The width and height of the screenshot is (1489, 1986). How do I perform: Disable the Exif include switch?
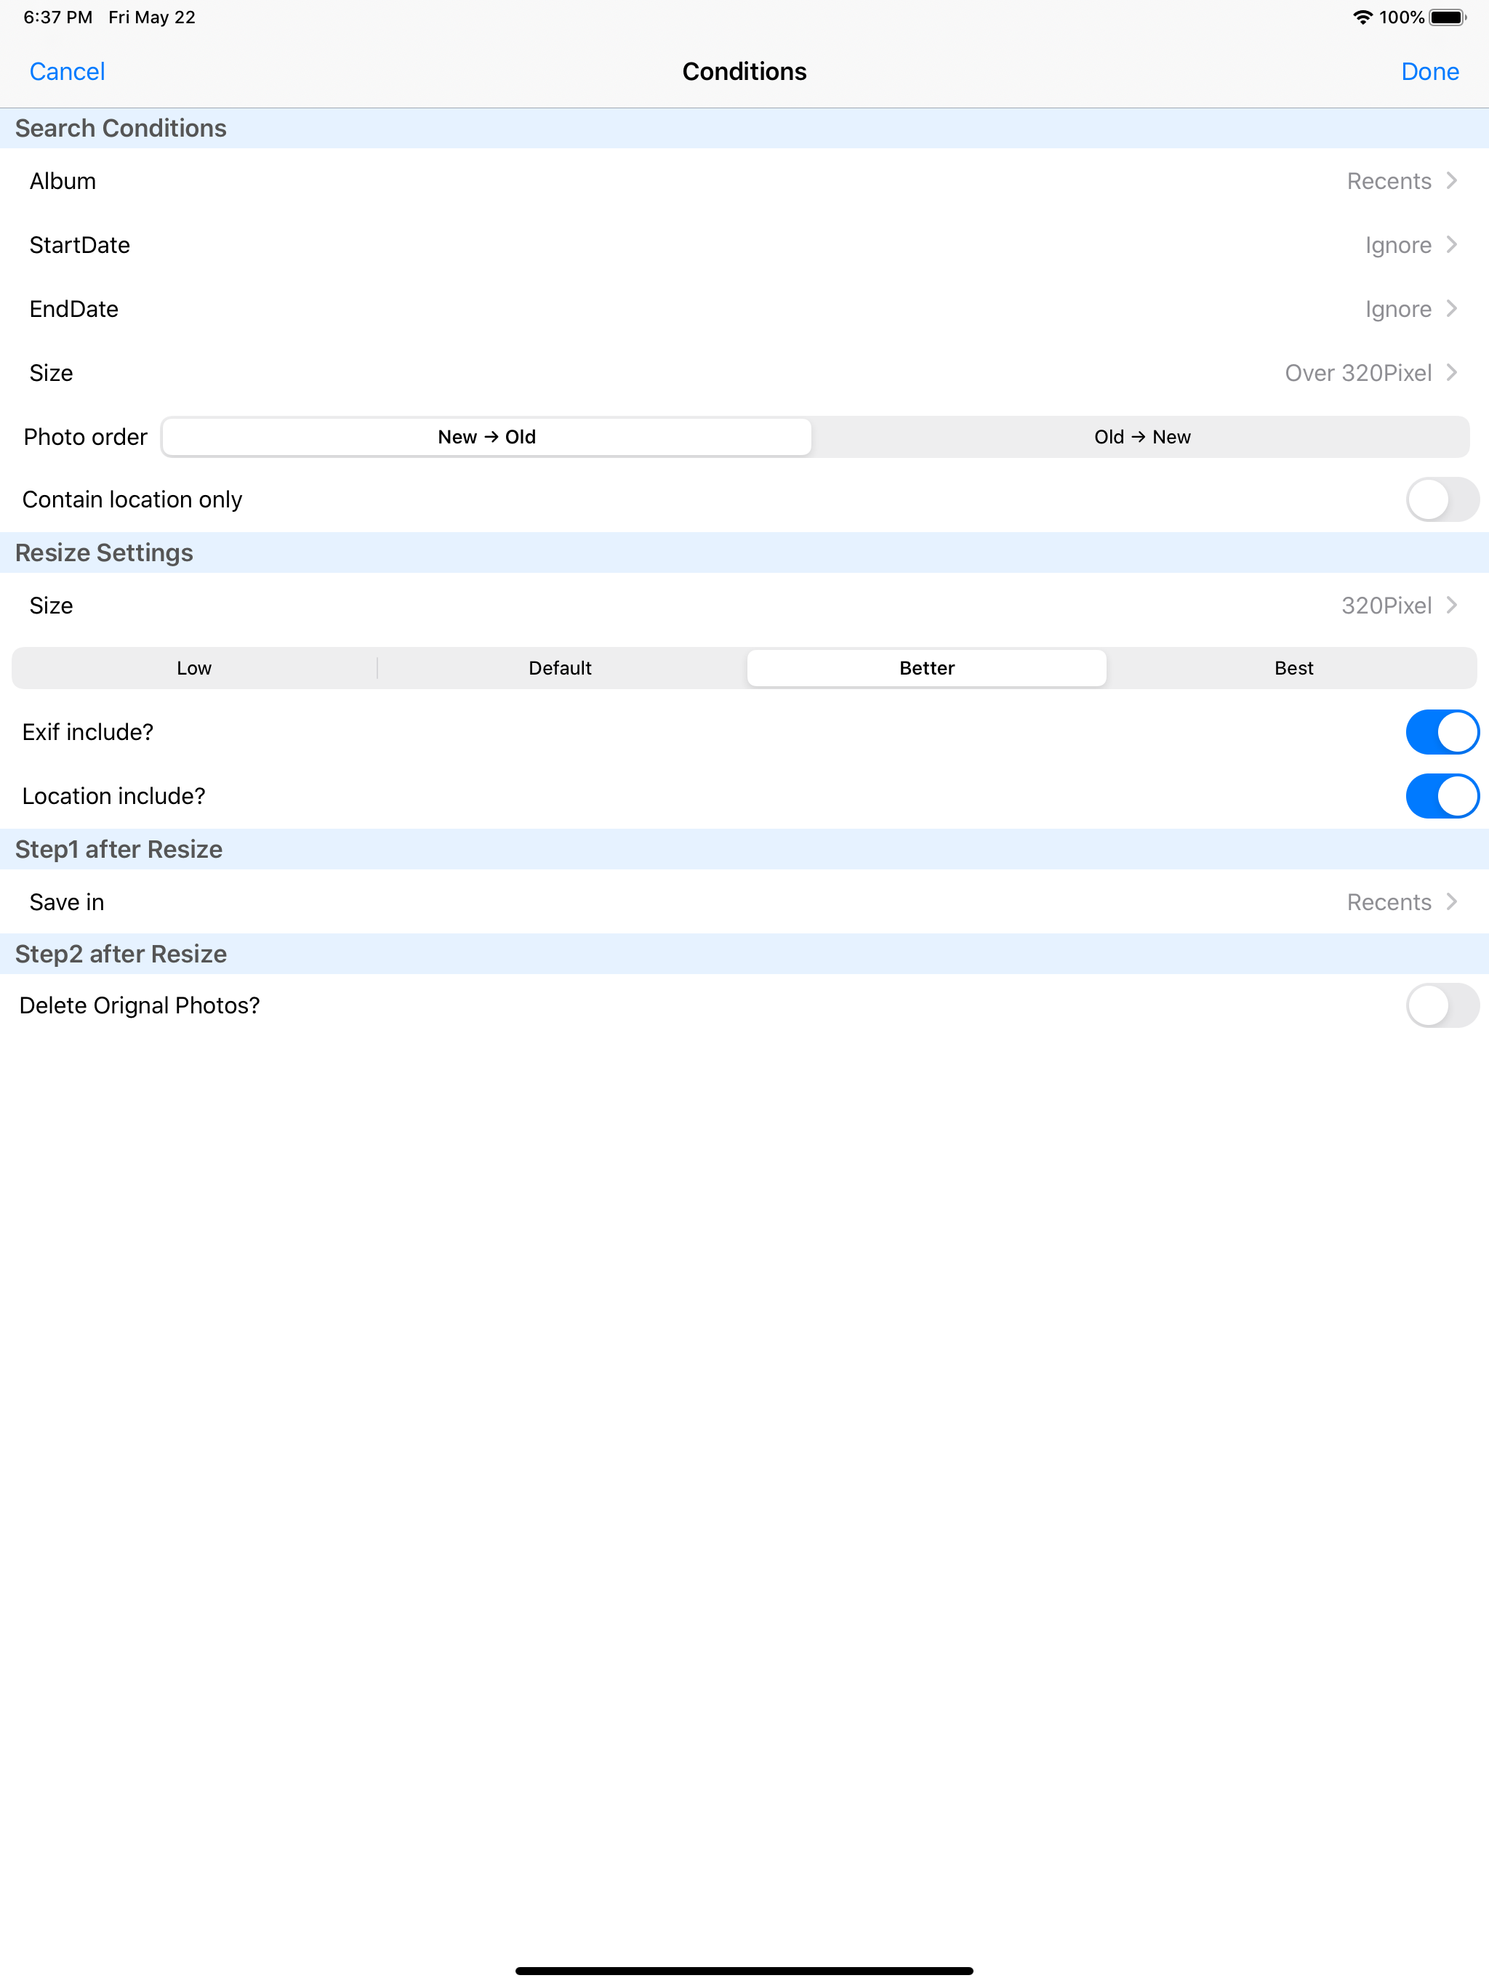coord(1440,733)
